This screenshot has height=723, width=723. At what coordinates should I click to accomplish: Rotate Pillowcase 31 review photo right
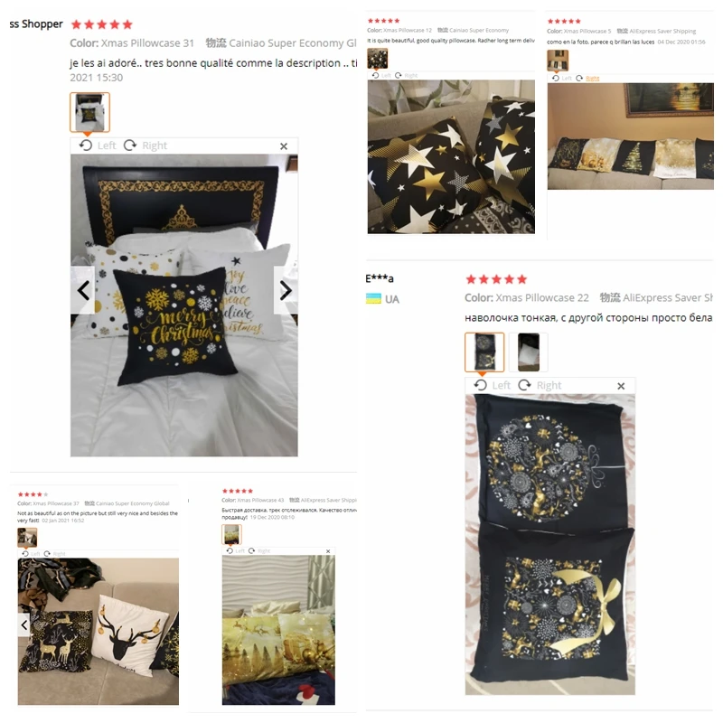point(146,146)
